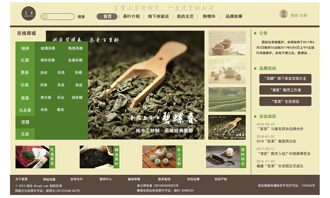Click footer link 岗位应聘

pos(193,179)
